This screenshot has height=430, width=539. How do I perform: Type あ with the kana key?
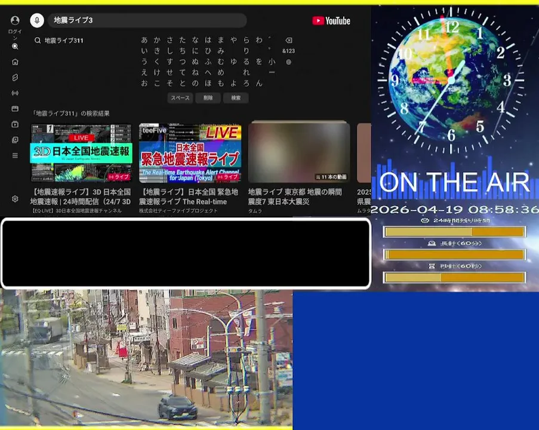[144, 40]
